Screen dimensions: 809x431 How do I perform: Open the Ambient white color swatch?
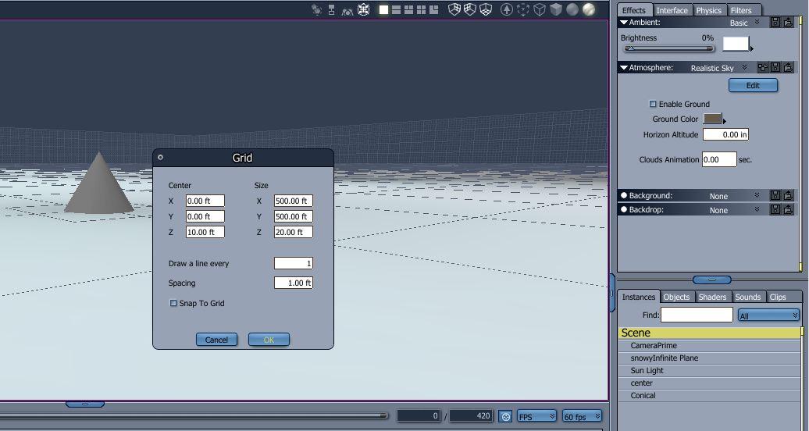(x=736, y=44)
